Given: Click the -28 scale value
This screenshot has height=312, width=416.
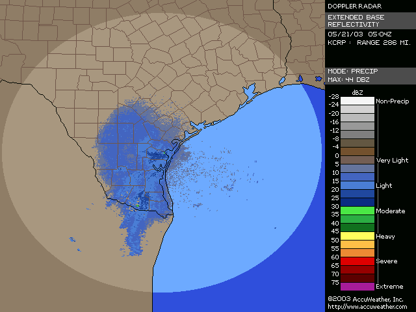Looking at the screenshot, I should click(333, 96).
